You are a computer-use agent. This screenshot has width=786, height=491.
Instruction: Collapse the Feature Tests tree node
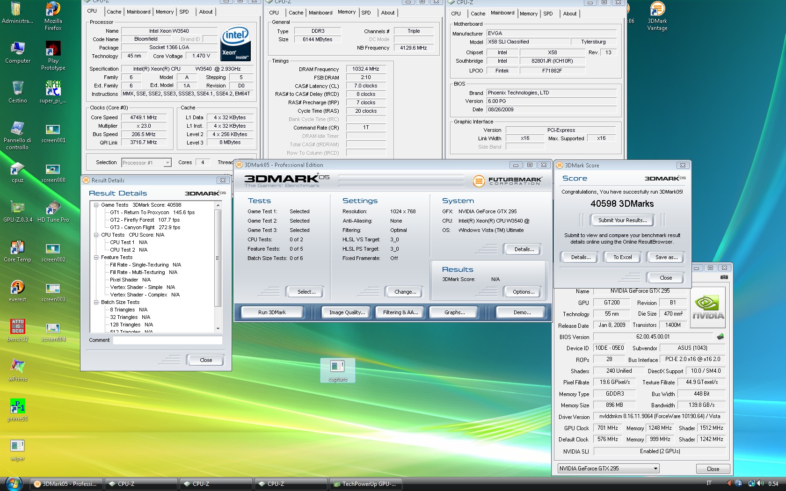tap(96, 257)
